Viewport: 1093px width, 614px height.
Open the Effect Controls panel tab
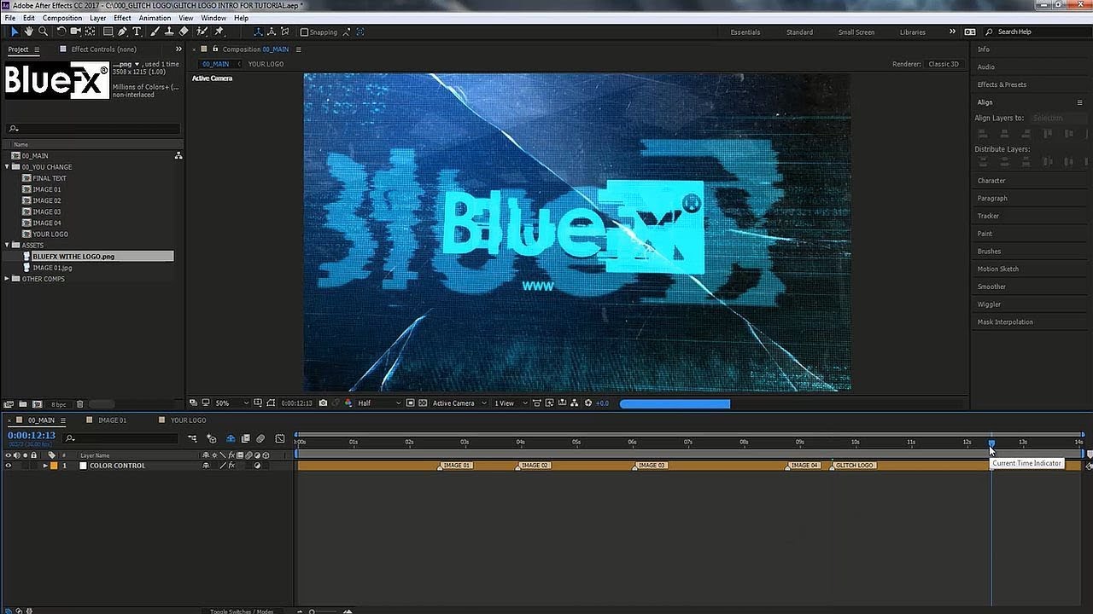[103, 49]
